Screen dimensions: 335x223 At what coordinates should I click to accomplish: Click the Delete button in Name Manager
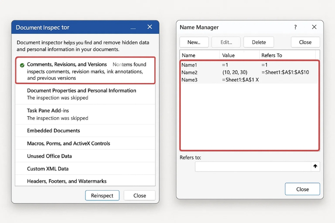point(259,42)
